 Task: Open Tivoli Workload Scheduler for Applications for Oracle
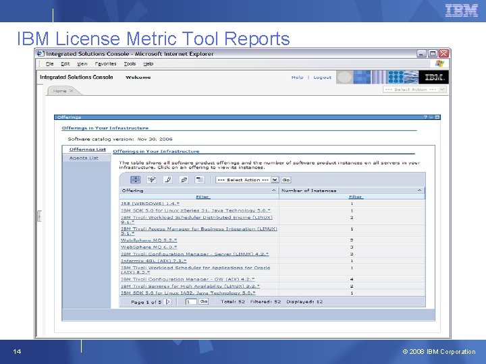[x=195, y=270]
